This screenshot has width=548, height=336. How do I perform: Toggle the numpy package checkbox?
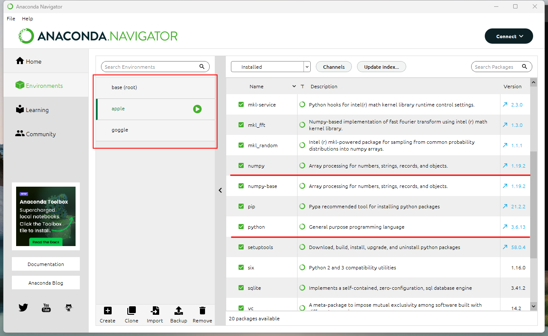click(241, 165)
